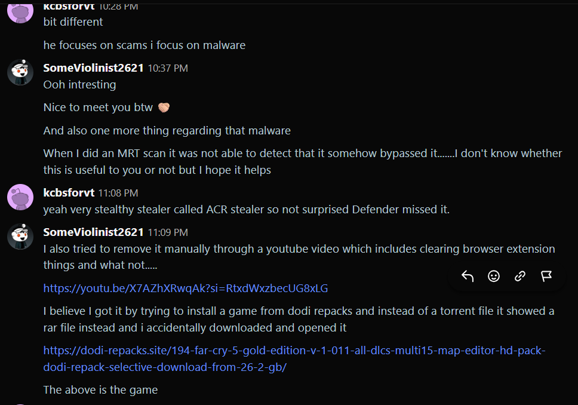Click the 11:09 PM timestamp
Viewport: 578px width, 405px height.
(x=168, y=232)
